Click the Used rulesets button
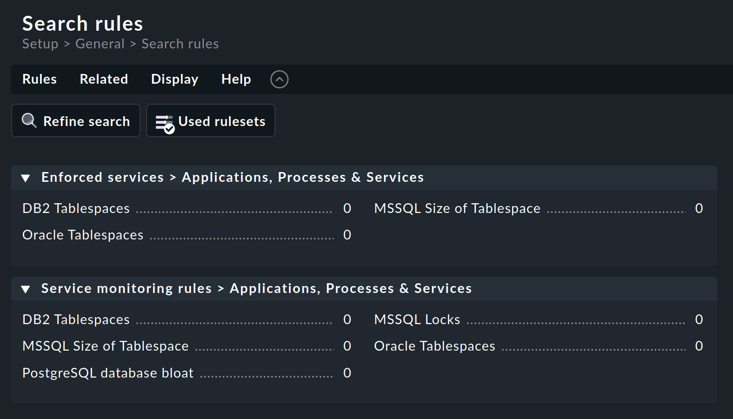733x419 pixels. [211, 121]
